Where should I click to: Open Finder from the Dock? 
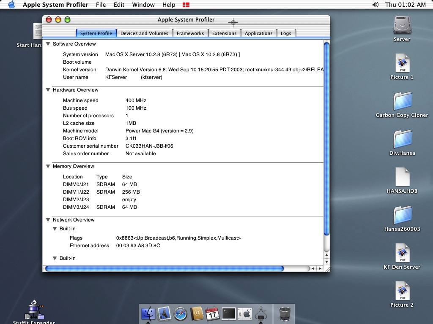click(148, 314)
